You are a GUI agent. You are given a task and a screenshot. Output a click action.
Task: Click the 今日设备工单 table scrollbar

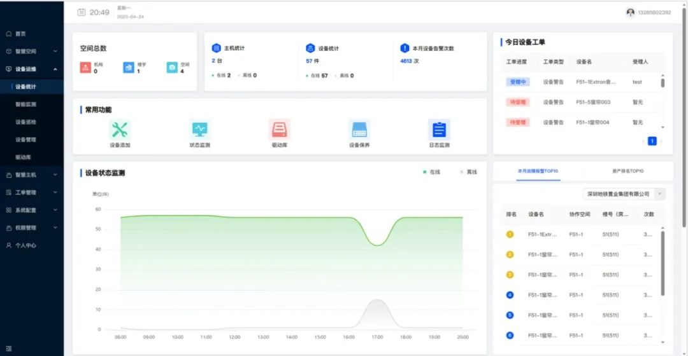pos(663,83)
